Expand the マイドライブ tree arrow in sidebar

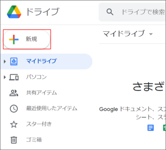pyautogui.click(x=5, y=62)
